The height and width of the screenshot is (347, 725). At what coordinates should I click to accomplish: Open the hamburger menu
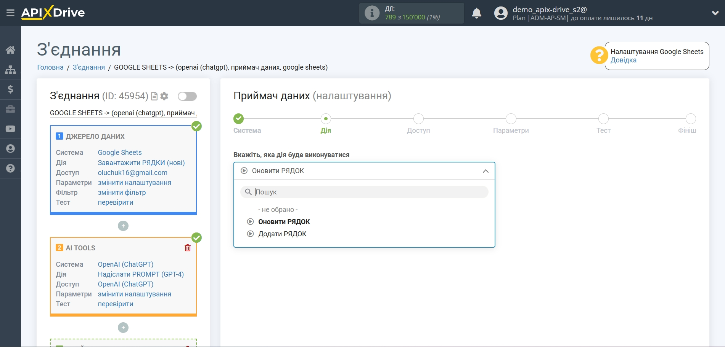[x=10, y=13]
